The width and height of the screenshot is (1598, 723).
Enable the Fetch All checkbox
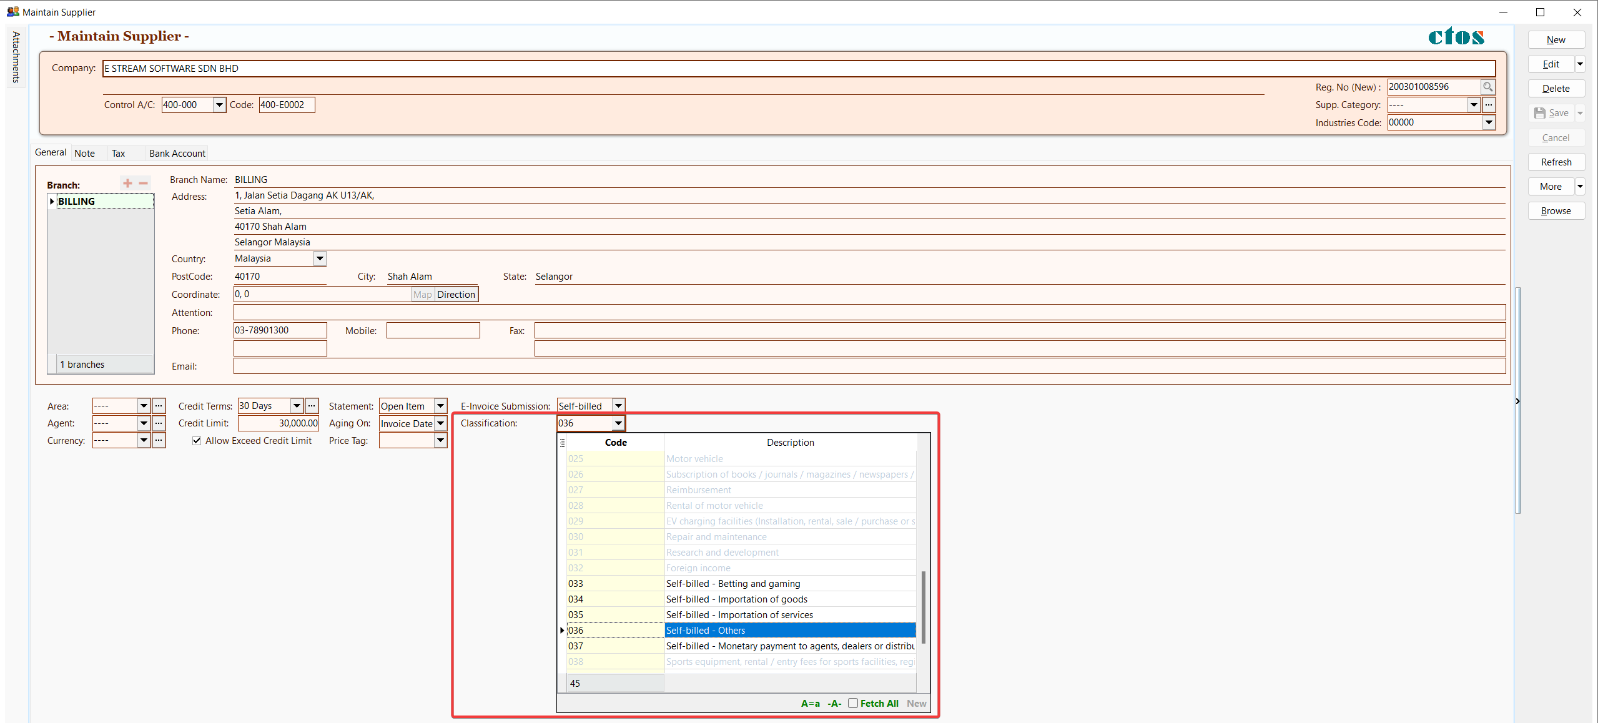[852, 703]
